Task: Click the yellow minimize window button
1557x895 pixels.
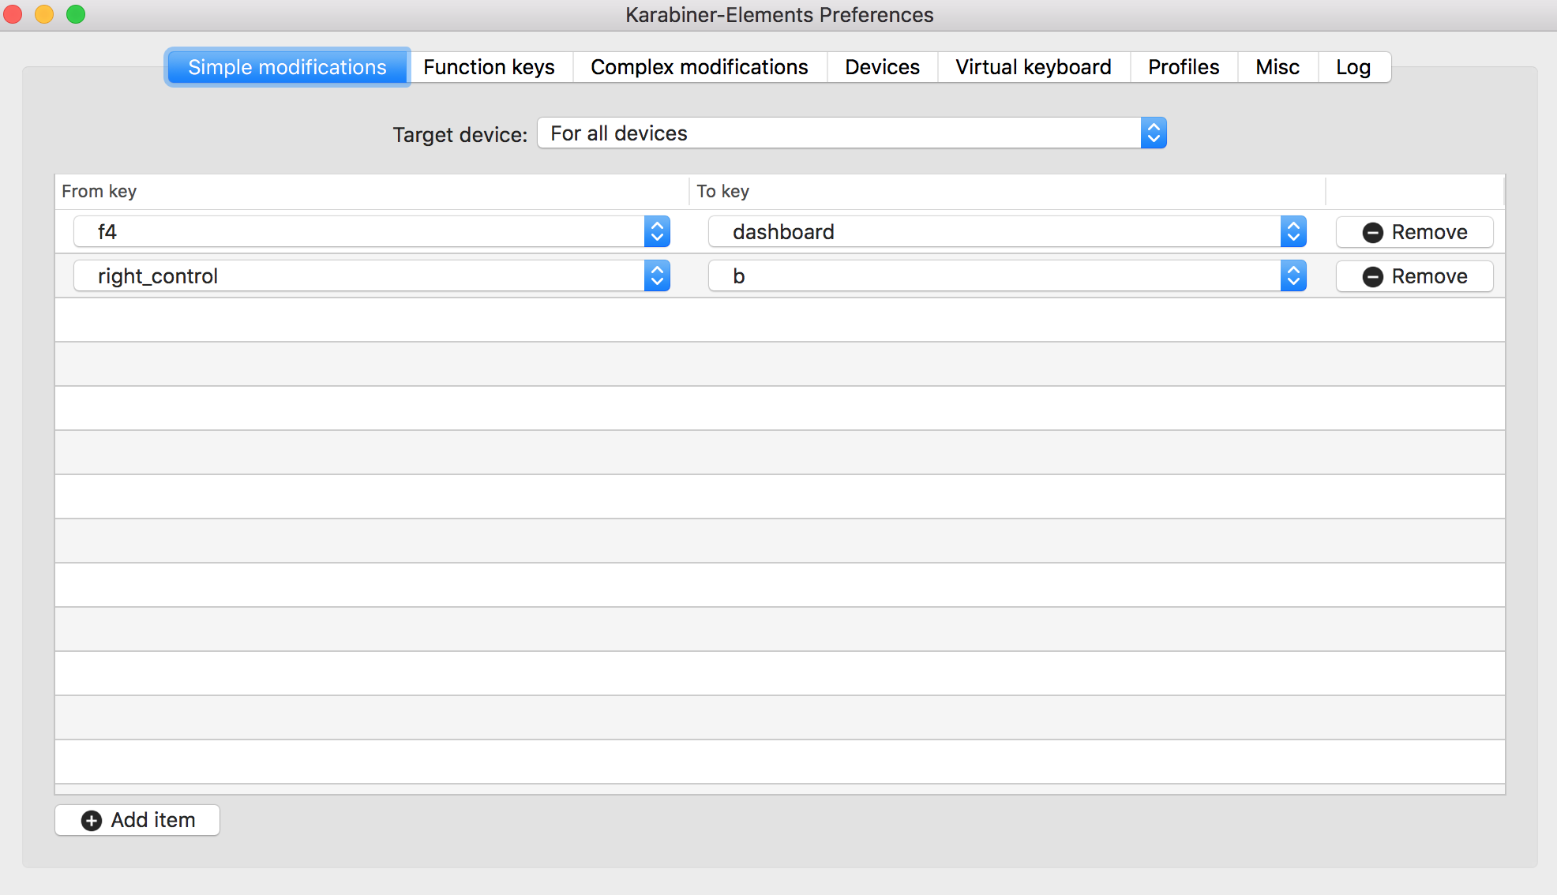Action: point(44,14)
